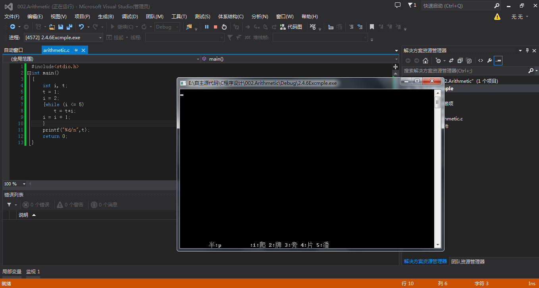The width and height of the screenshot is (539, 288).
Task: Open Solution Explorer window position dropdown arrow
Action: point(520,50)
